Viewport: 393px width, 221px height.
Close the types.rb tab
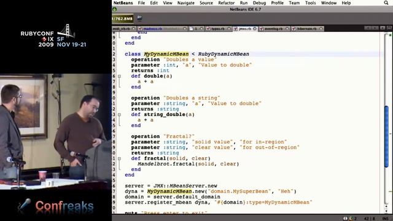229,29
